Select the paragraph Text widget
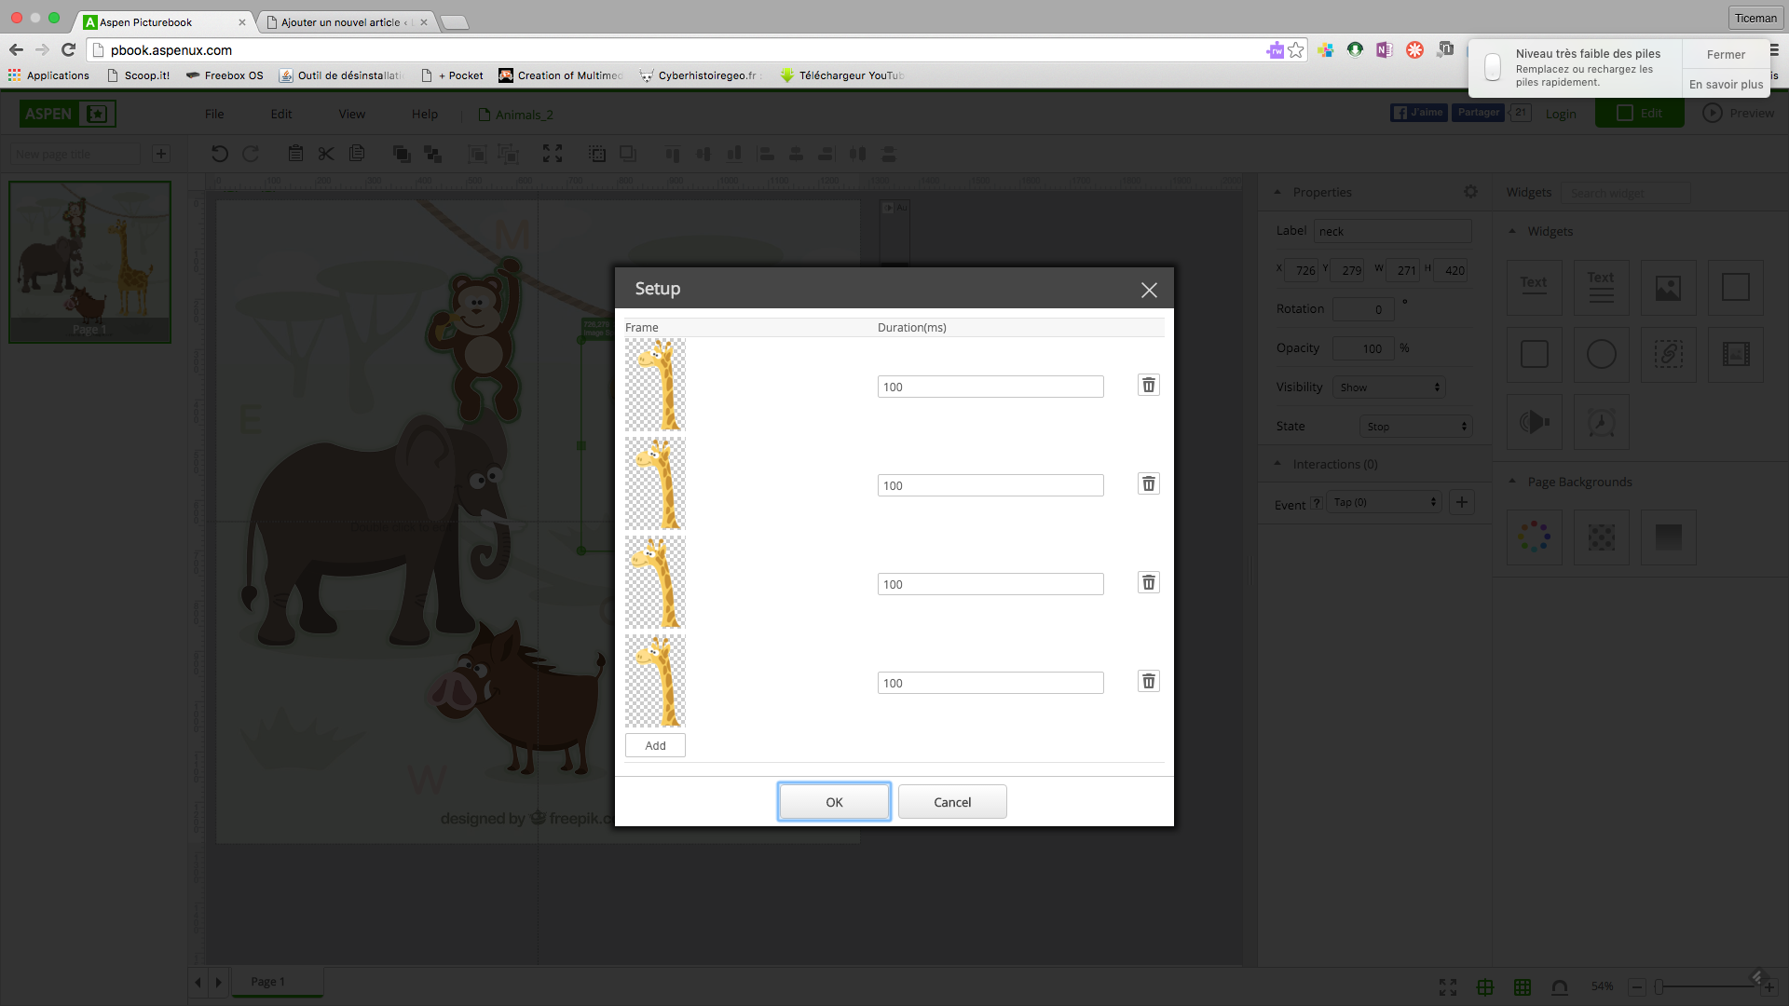The height and width of the screenshot is (1006, 1789). pos(1601,287)
